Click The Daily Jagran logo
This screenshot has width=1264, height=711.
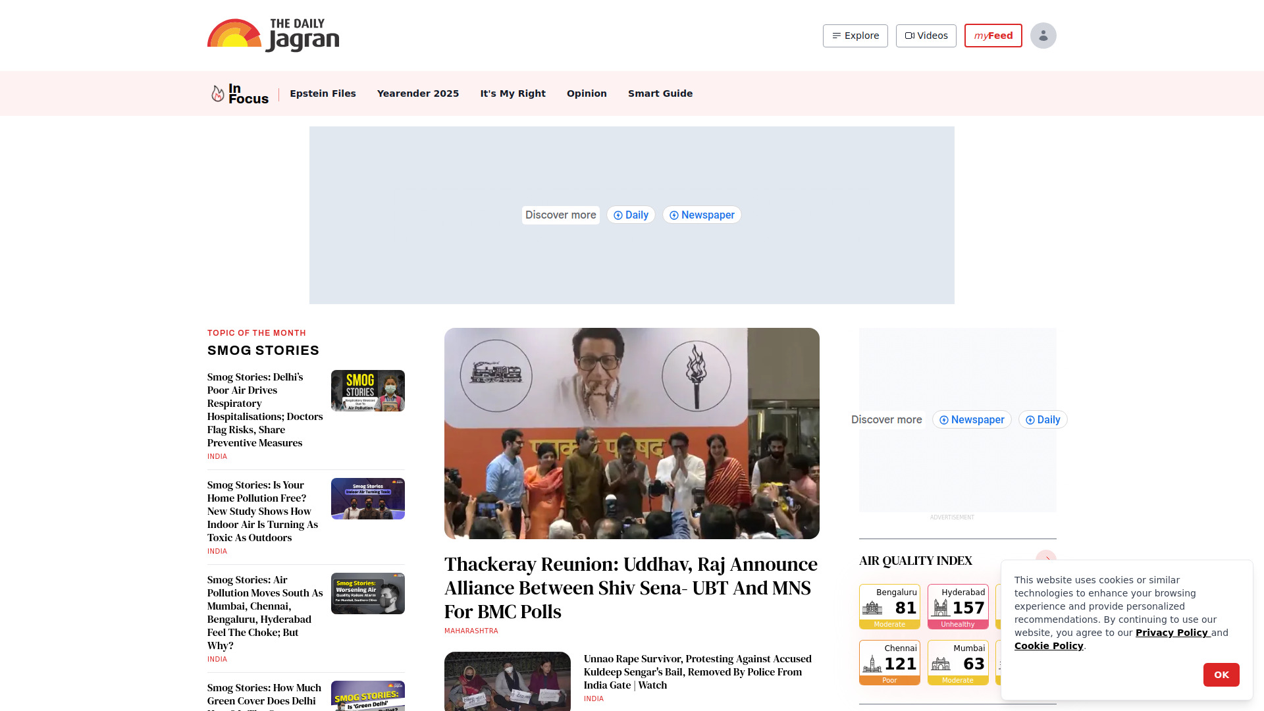pos(273,36)
